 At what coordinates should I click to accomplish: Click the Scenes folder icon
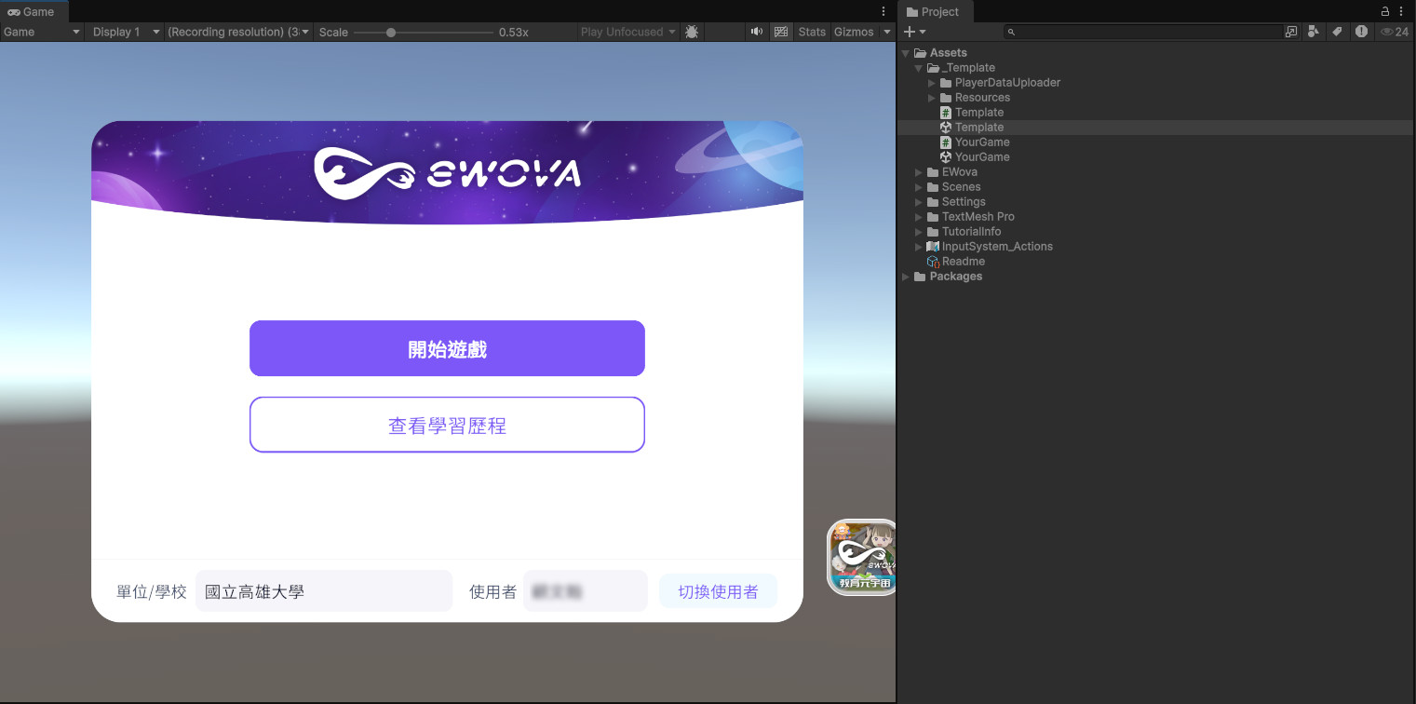pos(933,187)
